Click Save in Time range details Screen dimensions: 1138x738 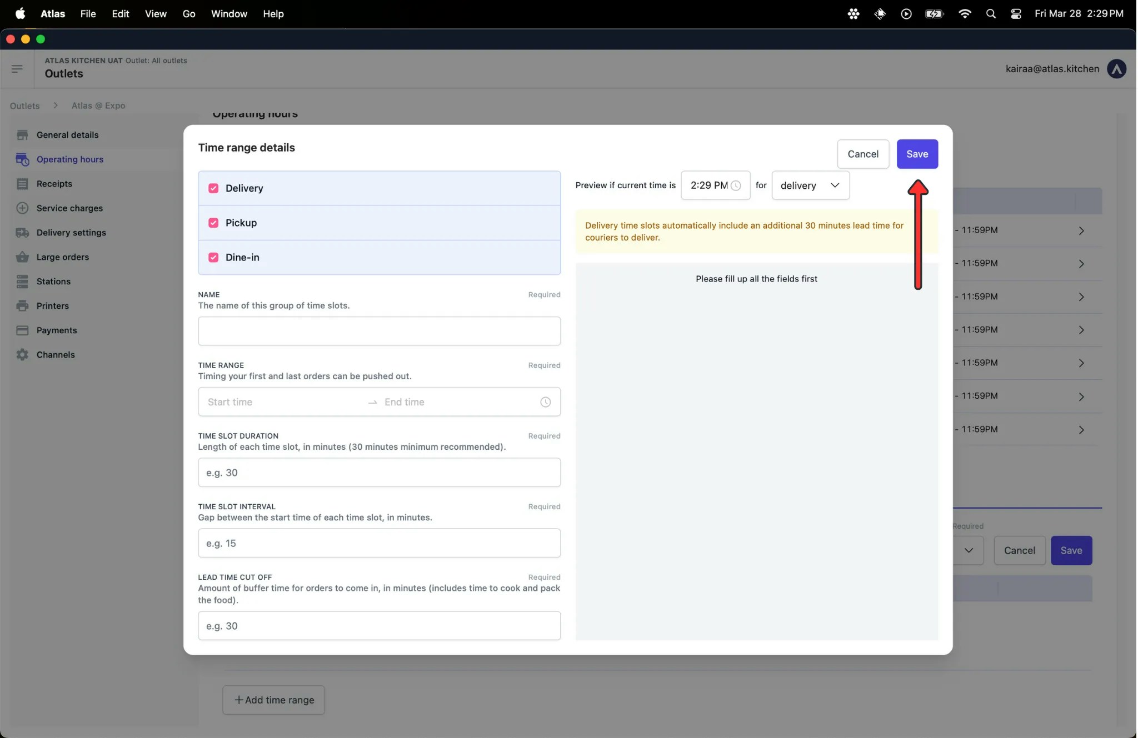[916, 154]
